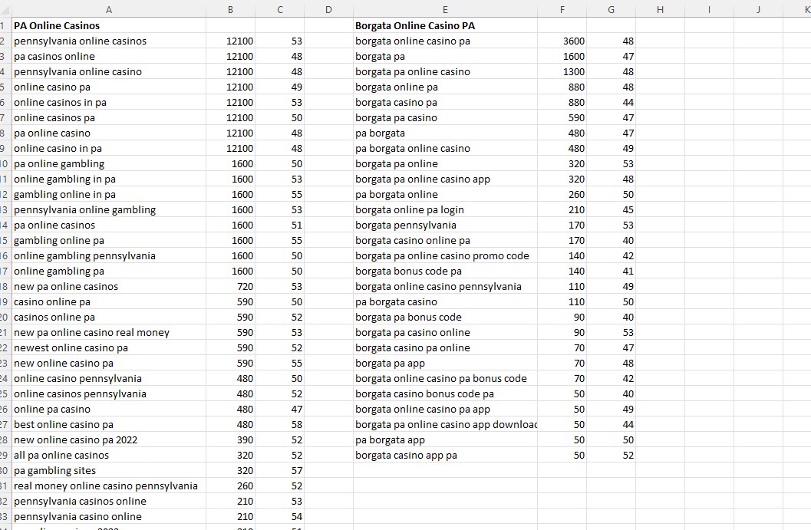811x530 pixels.
Task: Select 'borgata pa online casino promo code' cell
Action: tap(445, 256)
